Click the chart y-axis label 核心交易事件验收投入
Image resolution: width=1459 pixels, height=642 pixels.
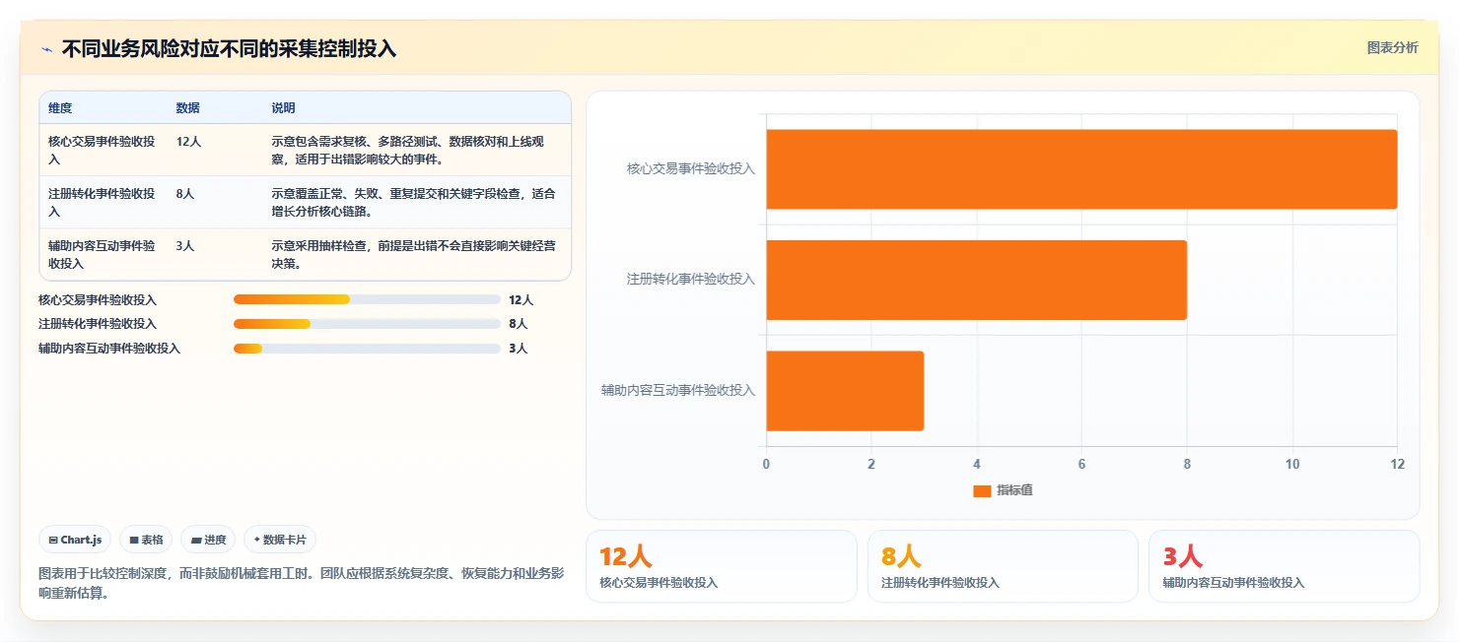click(691, 169)
